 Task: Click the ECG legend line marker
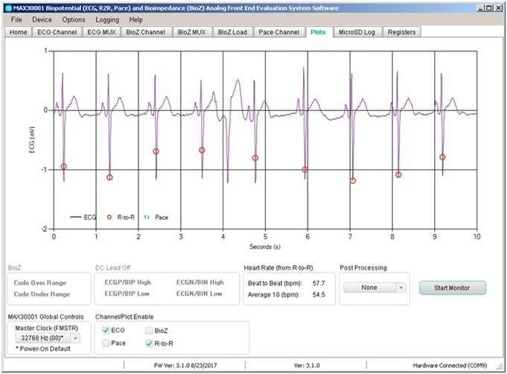pyautogui.click(x=75, y=217)
